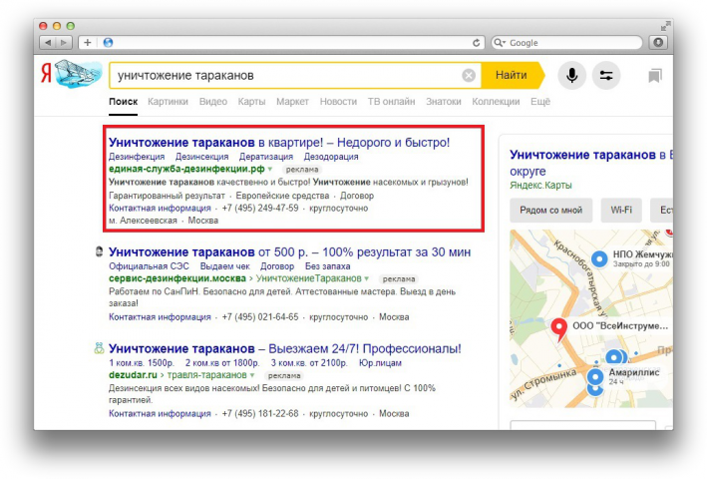This screenshot has height=479, width=707.
Task: Click the Рядом со мной filter button
Action: [x=551, y=211]
